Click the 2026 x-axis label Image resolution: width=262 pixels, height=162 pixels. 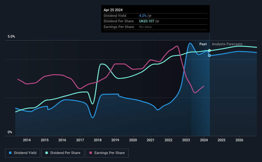pyautogui.click(x=239, y=140)
